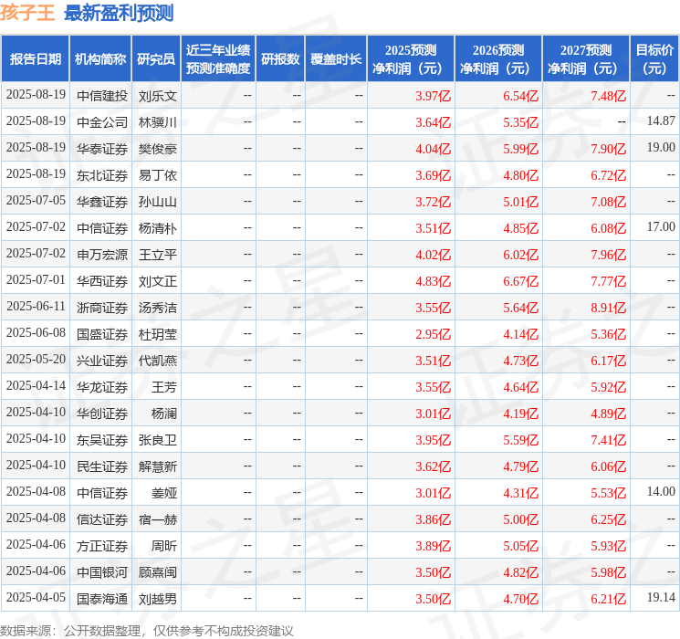The width and height of the screenshot is (680, 639).
Task: Click the 孩子王 stock name in the title
Action: pos(27,12)
